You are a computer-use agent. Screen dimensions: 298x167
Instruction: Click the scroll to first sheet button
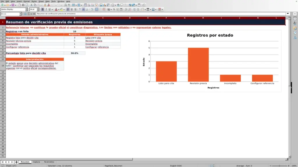point(2,162)
